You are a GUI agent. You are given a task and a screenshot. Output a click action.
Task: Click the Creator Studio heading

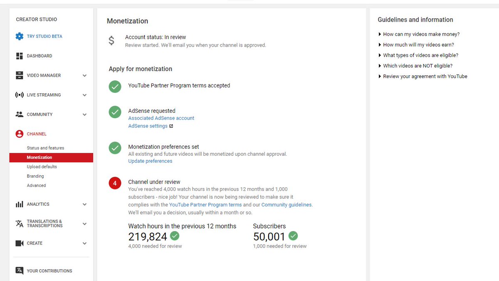[37, 20]
